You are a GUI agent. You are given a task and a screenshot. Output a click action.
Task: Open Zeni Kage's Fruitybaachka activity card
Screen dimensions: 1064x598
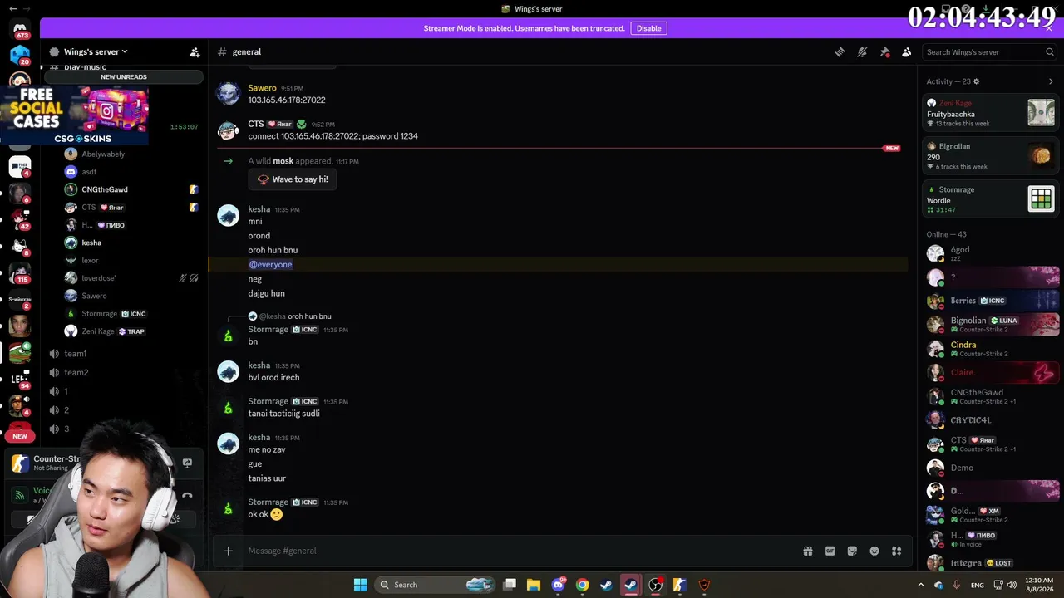click(991, 113)
